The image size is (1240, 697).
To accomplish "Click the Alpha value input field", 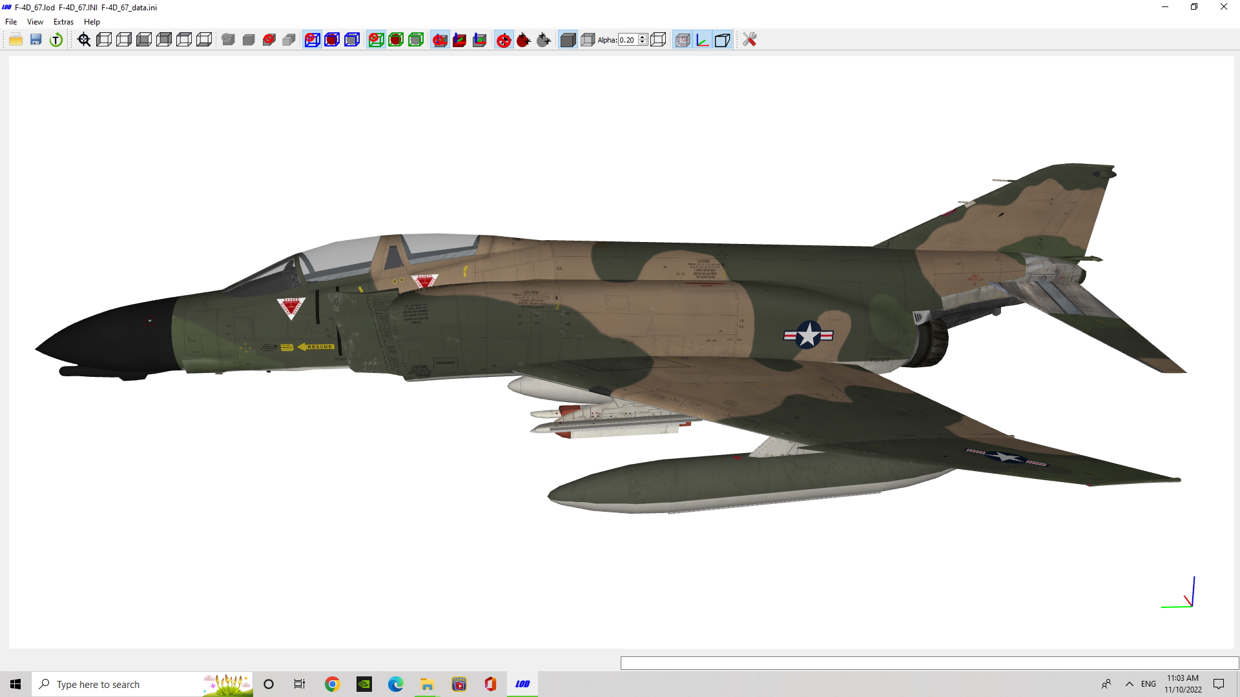I will 628,40.
